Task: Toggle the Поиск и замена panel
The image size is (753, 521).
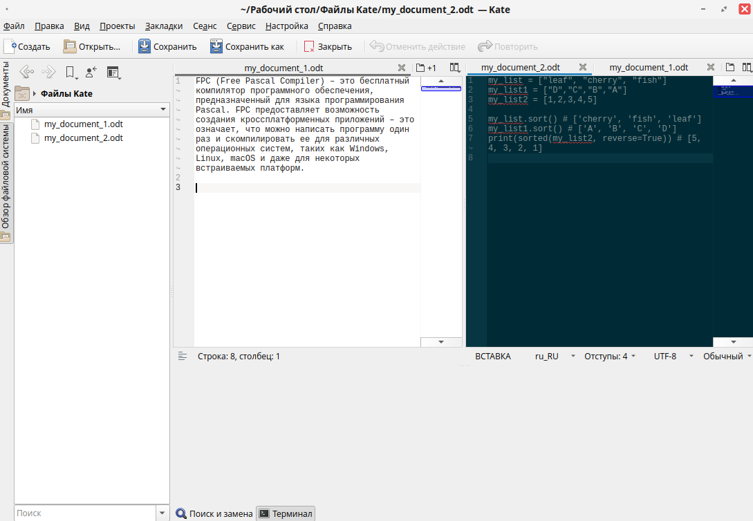Action: pos(214,513)
